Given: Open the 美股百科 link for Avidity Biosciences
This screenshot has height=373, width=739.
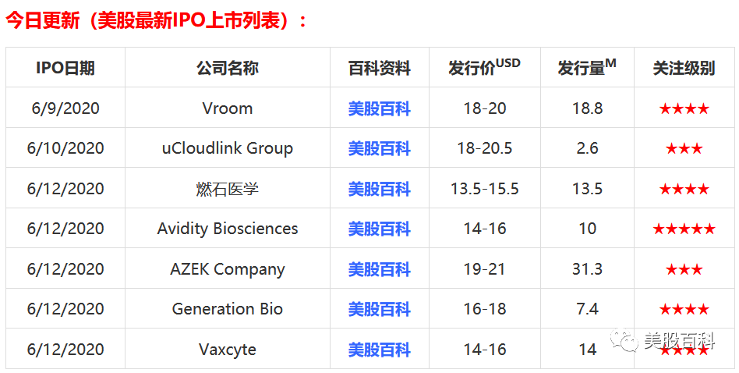Looking at the screenshot, I should tap(380, 229).
